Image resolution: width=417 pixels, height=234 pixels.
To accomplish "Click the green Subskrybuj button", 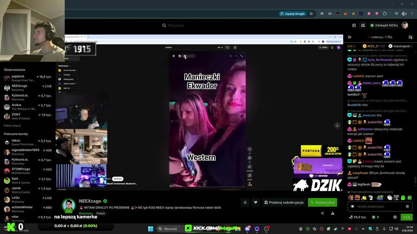I will pyautogui.click(x=323, y=202).
